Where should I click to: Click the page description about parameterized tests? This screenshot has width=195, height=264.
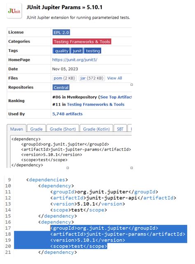point(78,17)
